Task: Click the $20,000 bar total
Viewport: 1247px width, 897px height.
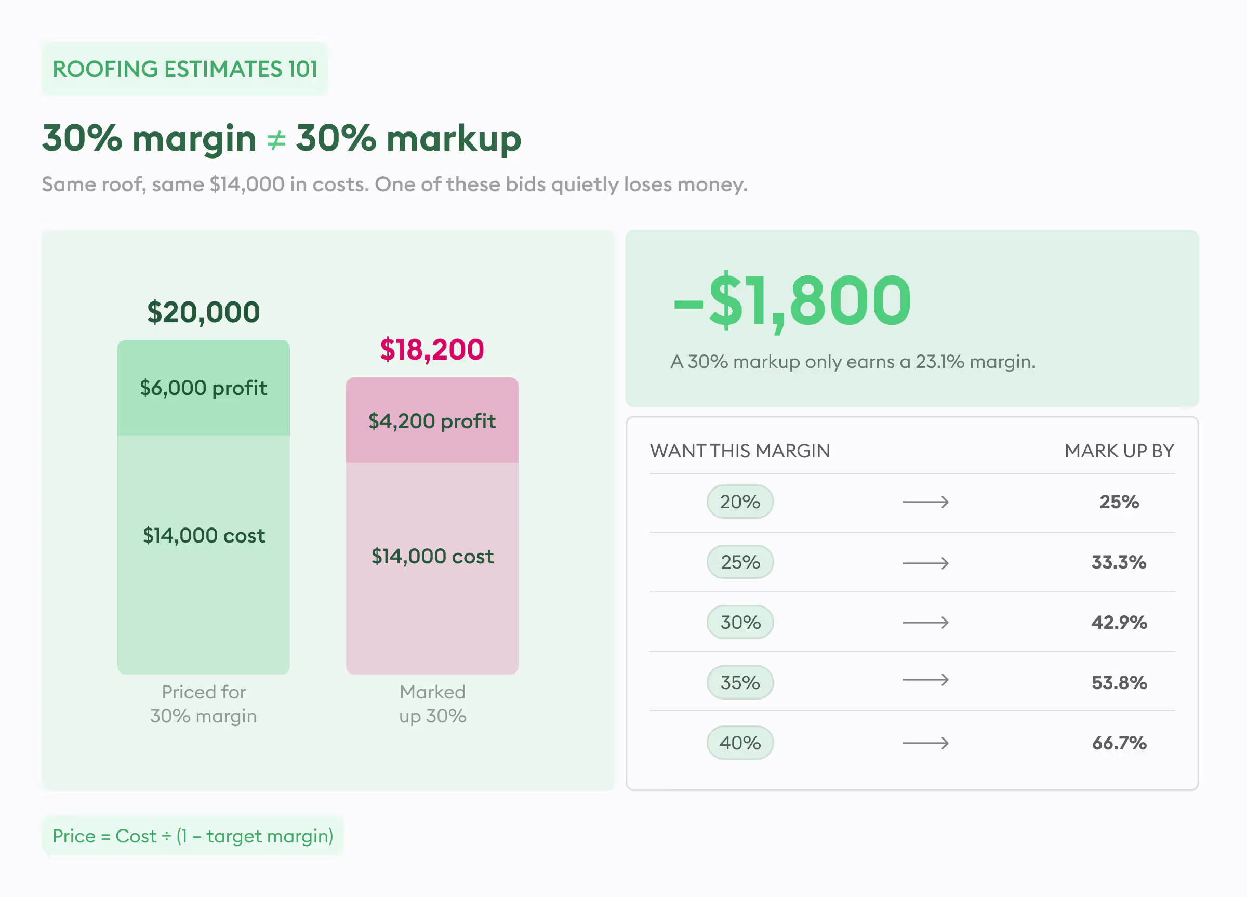Action: (204, 312)
